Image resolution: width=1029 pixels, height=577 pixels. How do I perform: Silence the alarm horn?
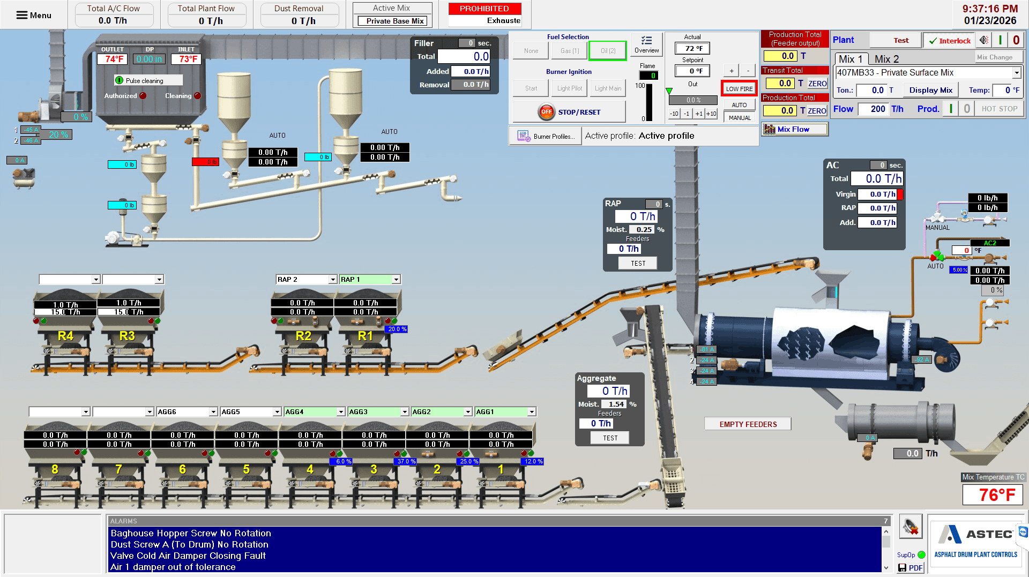click(911, 527)
